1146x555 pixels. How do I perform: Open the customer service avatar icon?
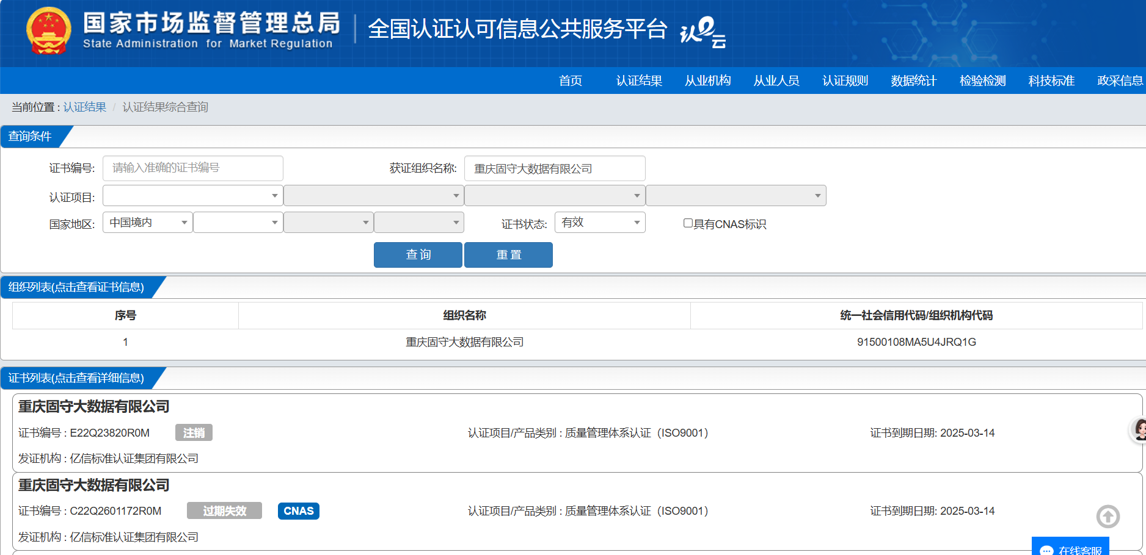click(x=1139, y=430)
